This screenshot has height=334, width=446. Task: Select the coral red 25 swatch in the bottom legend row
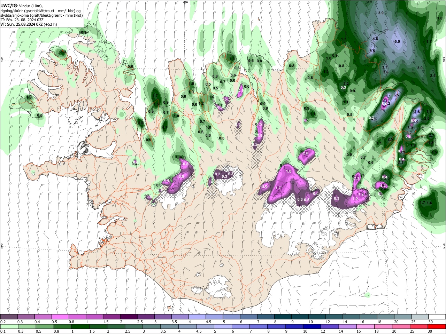[419, 326]
